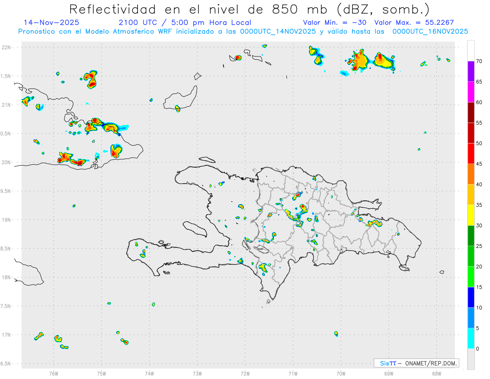Click the '45' colorbar tick value
The image size is (490, 379).
pos(479,164)
